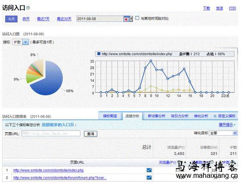241x183 pixels.
Task: Open the 指标 IP数 dropdown
Action: (21, 42)
